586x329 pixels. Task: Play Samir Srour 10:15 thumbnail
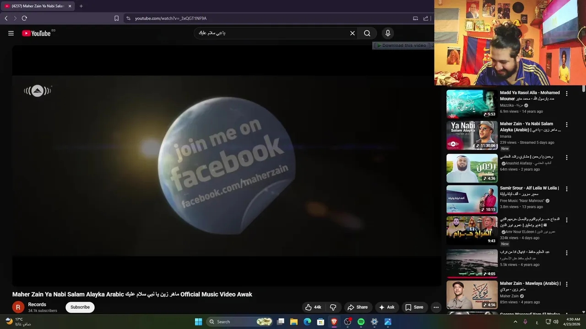(472, 199)
